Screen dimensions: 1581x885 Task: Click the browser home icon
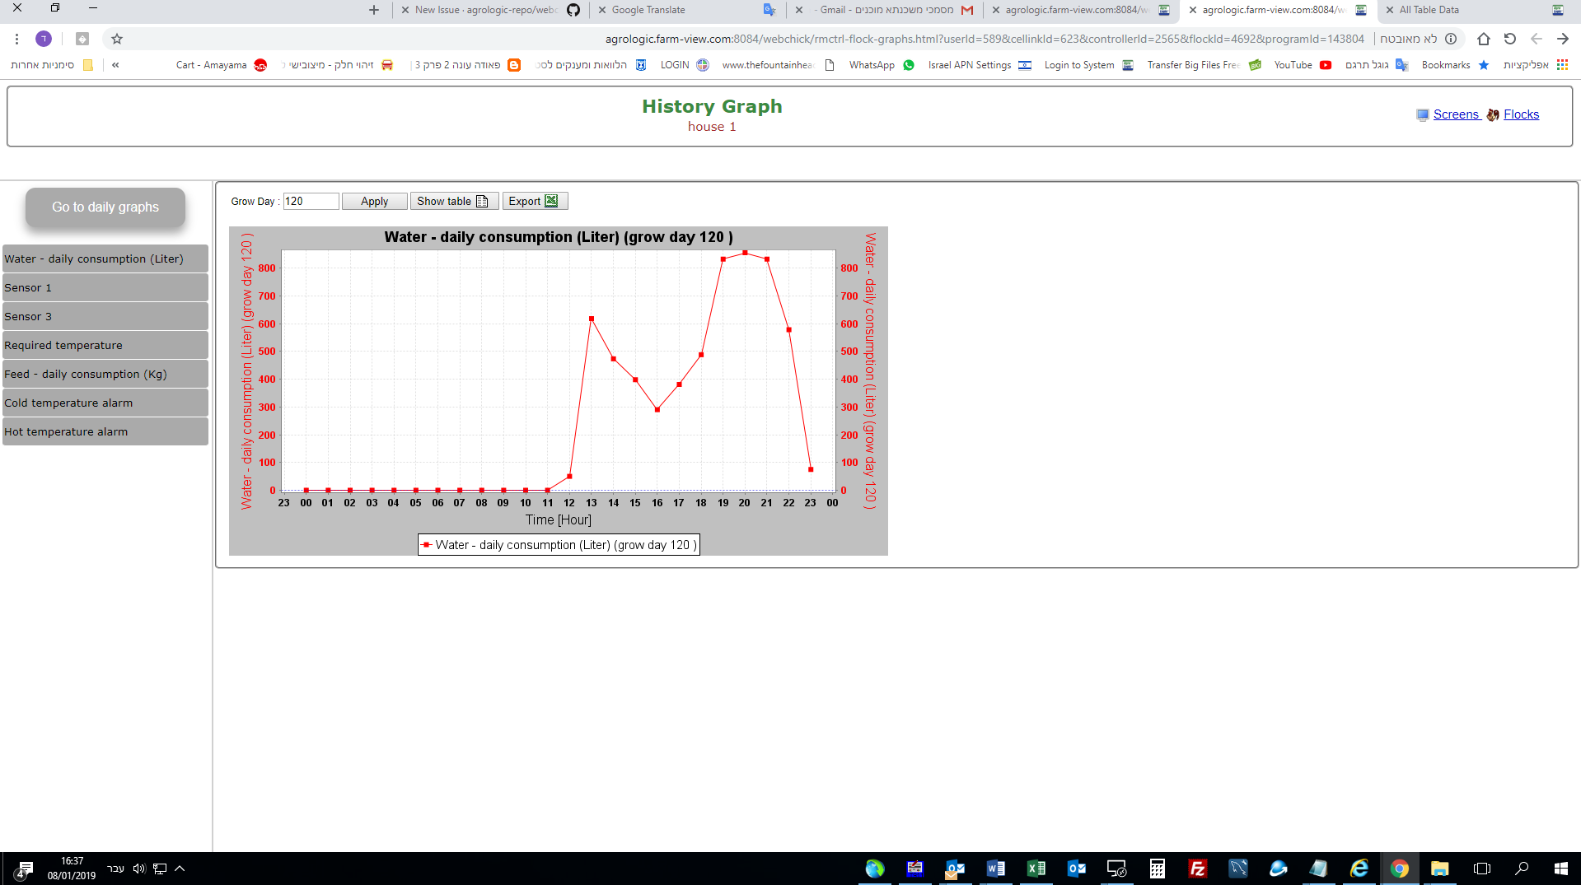click(1483, 39)
